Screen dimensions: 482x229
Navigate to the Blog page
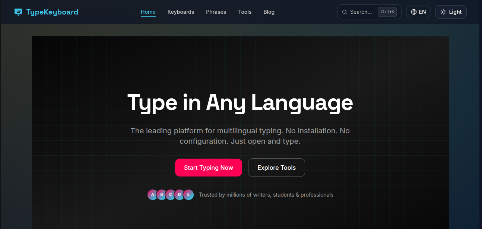click(269, 12)
